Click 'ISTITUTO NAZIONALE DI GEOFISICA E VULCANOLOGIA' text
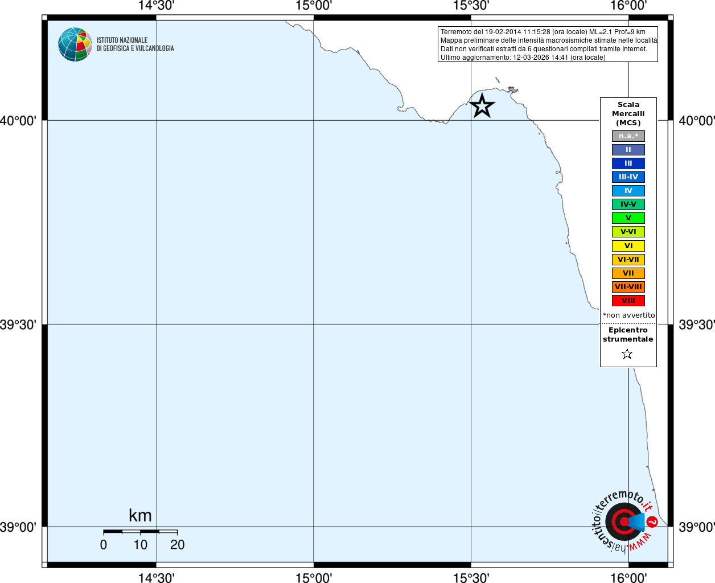The width and height of the screenshot is (715, 583). point(135,44)
